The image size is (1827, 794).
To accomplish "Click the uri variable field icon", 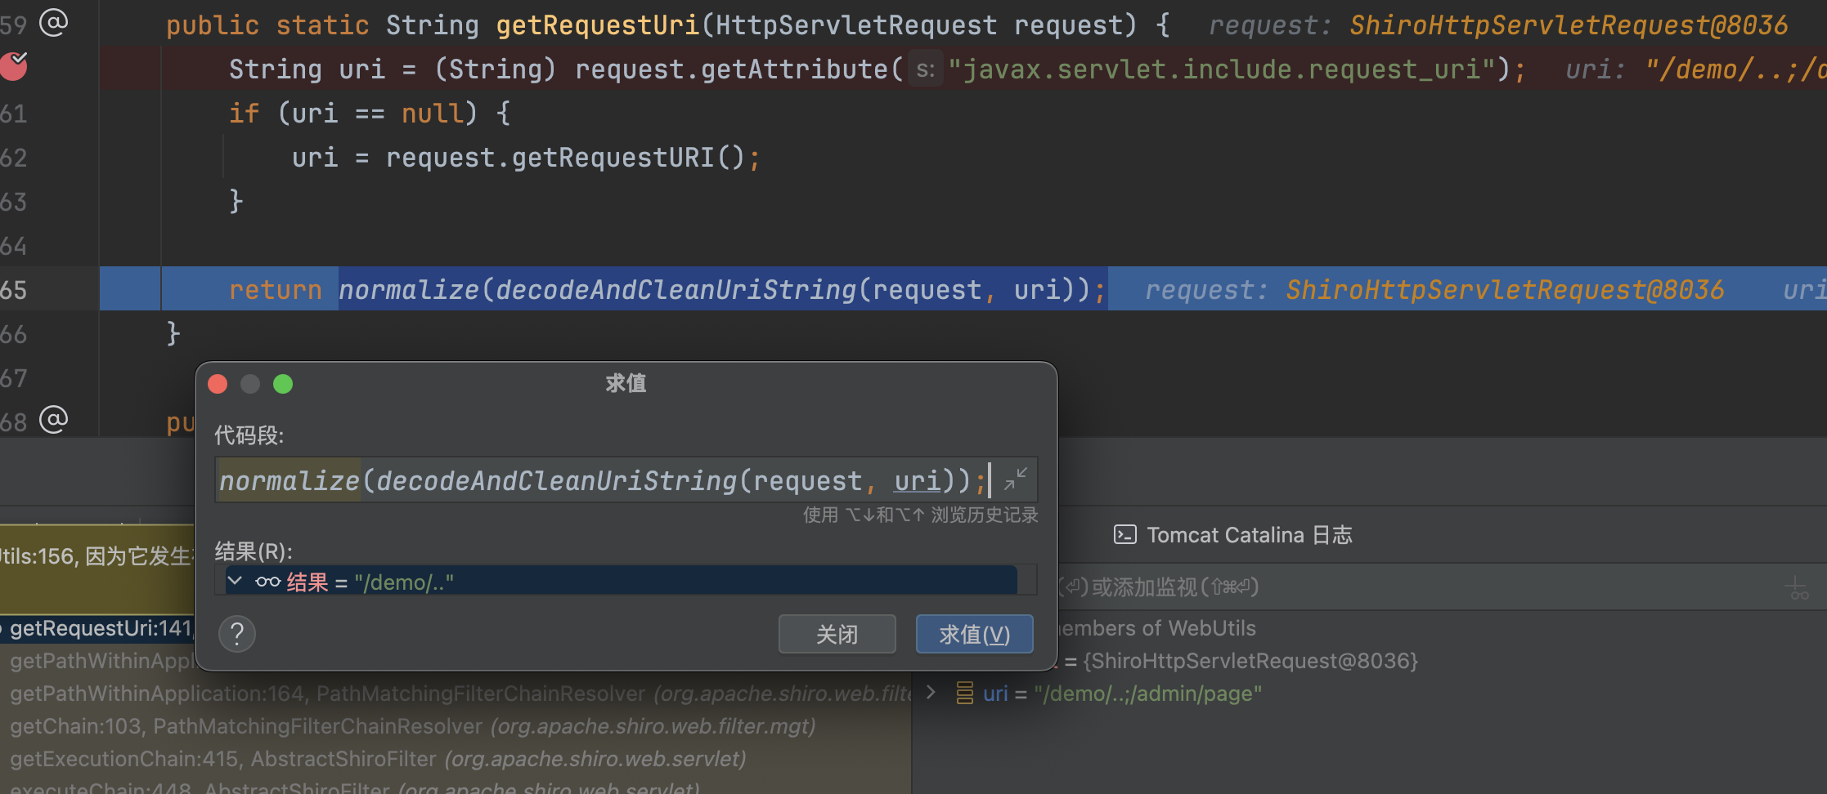I will 965,694.
